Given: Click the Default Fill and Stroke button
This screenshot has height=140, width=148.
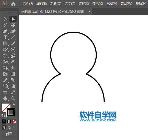Looking at the screenshot, I should tap(3, 115).
